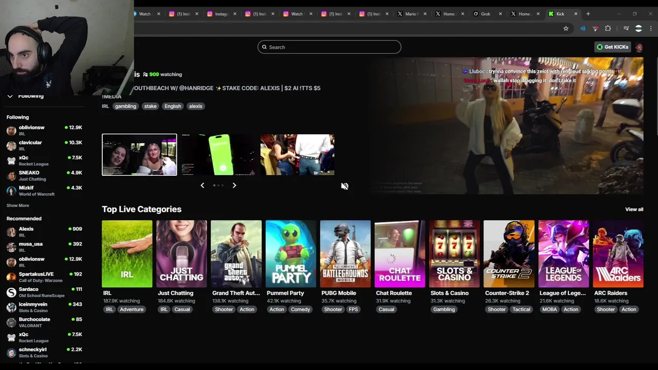Viewport: 658px width, 370px height.
Task: Click Mizkif avatar icon
Action: [x=11, y=191]
